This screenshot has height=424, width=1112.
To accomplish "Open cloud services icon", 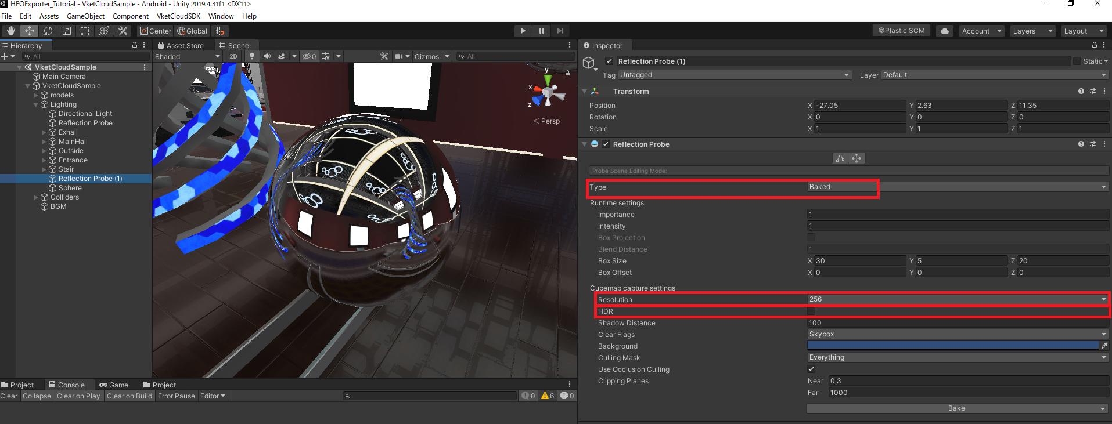I will coord(945,31).
